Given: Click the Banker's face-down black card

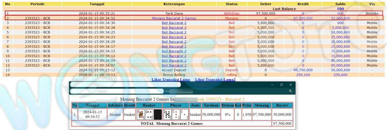Looking at the screenshot, I should point(157,114).
